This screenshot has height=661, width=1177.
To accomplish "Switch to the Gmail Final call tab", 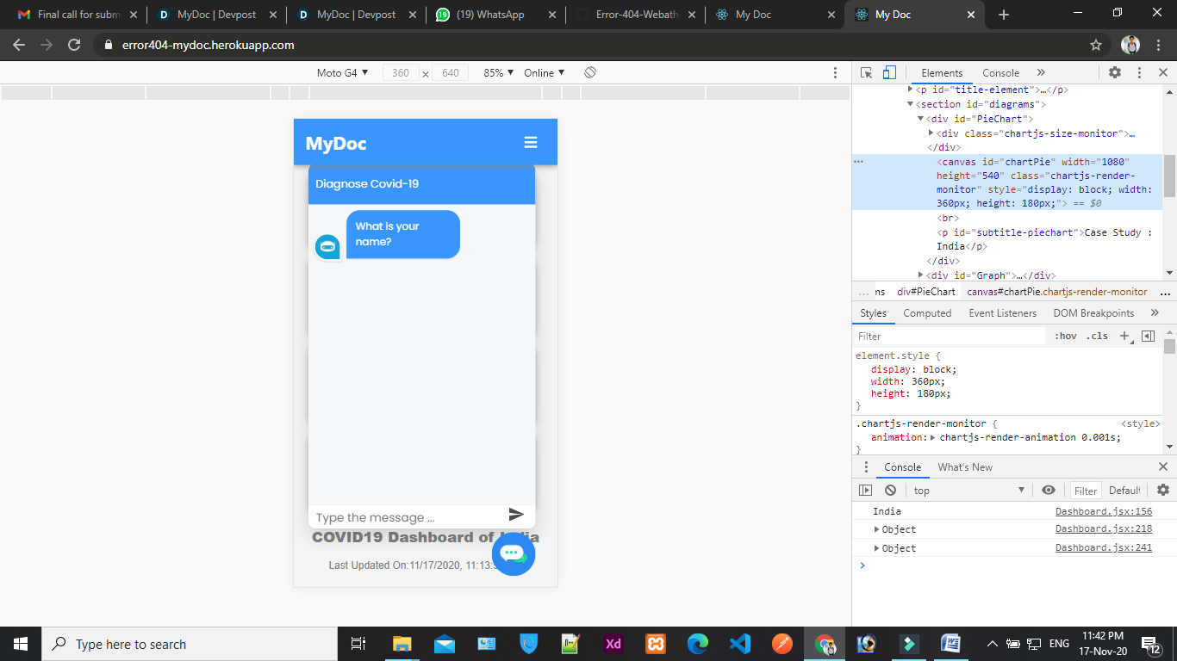I will click(x=78, y=15).
